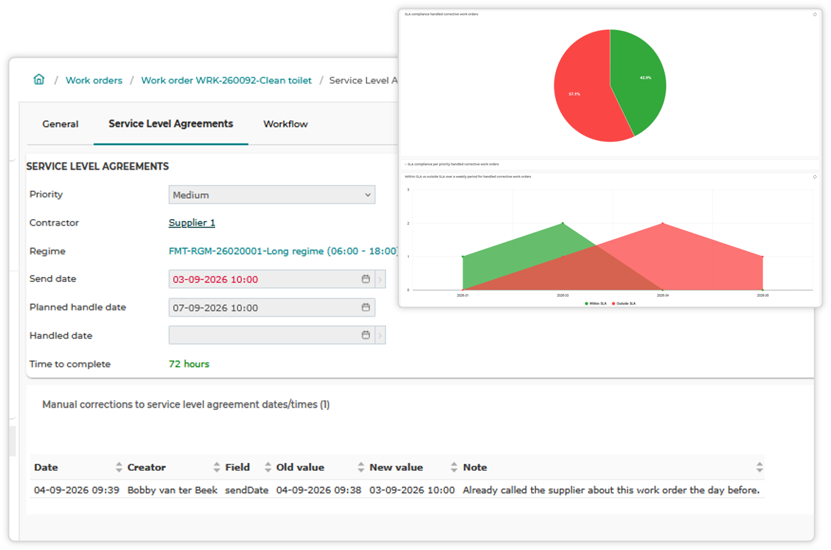Open the Workflow tab
This screenshot has width=831, height=550.
[285, 124]
